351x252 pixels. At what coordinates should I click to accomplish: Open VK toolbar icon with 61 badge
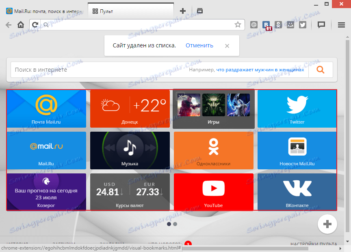(266, 25)
